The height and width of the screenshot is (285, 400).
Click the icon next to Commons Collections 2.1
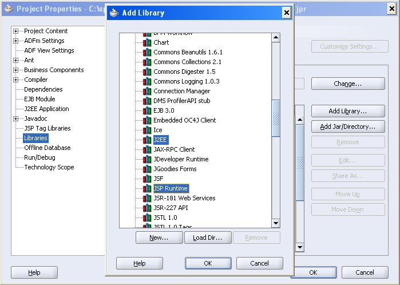click(147, 62)
